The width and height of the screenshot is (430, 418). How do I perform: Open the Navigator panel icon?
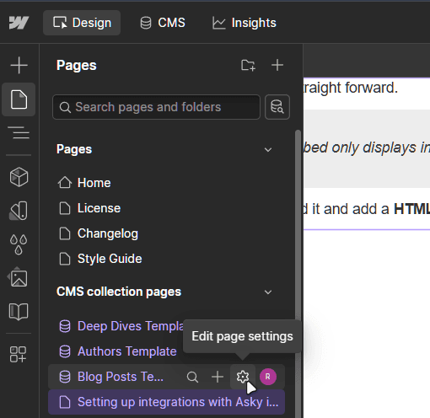(x=19, y=132)
